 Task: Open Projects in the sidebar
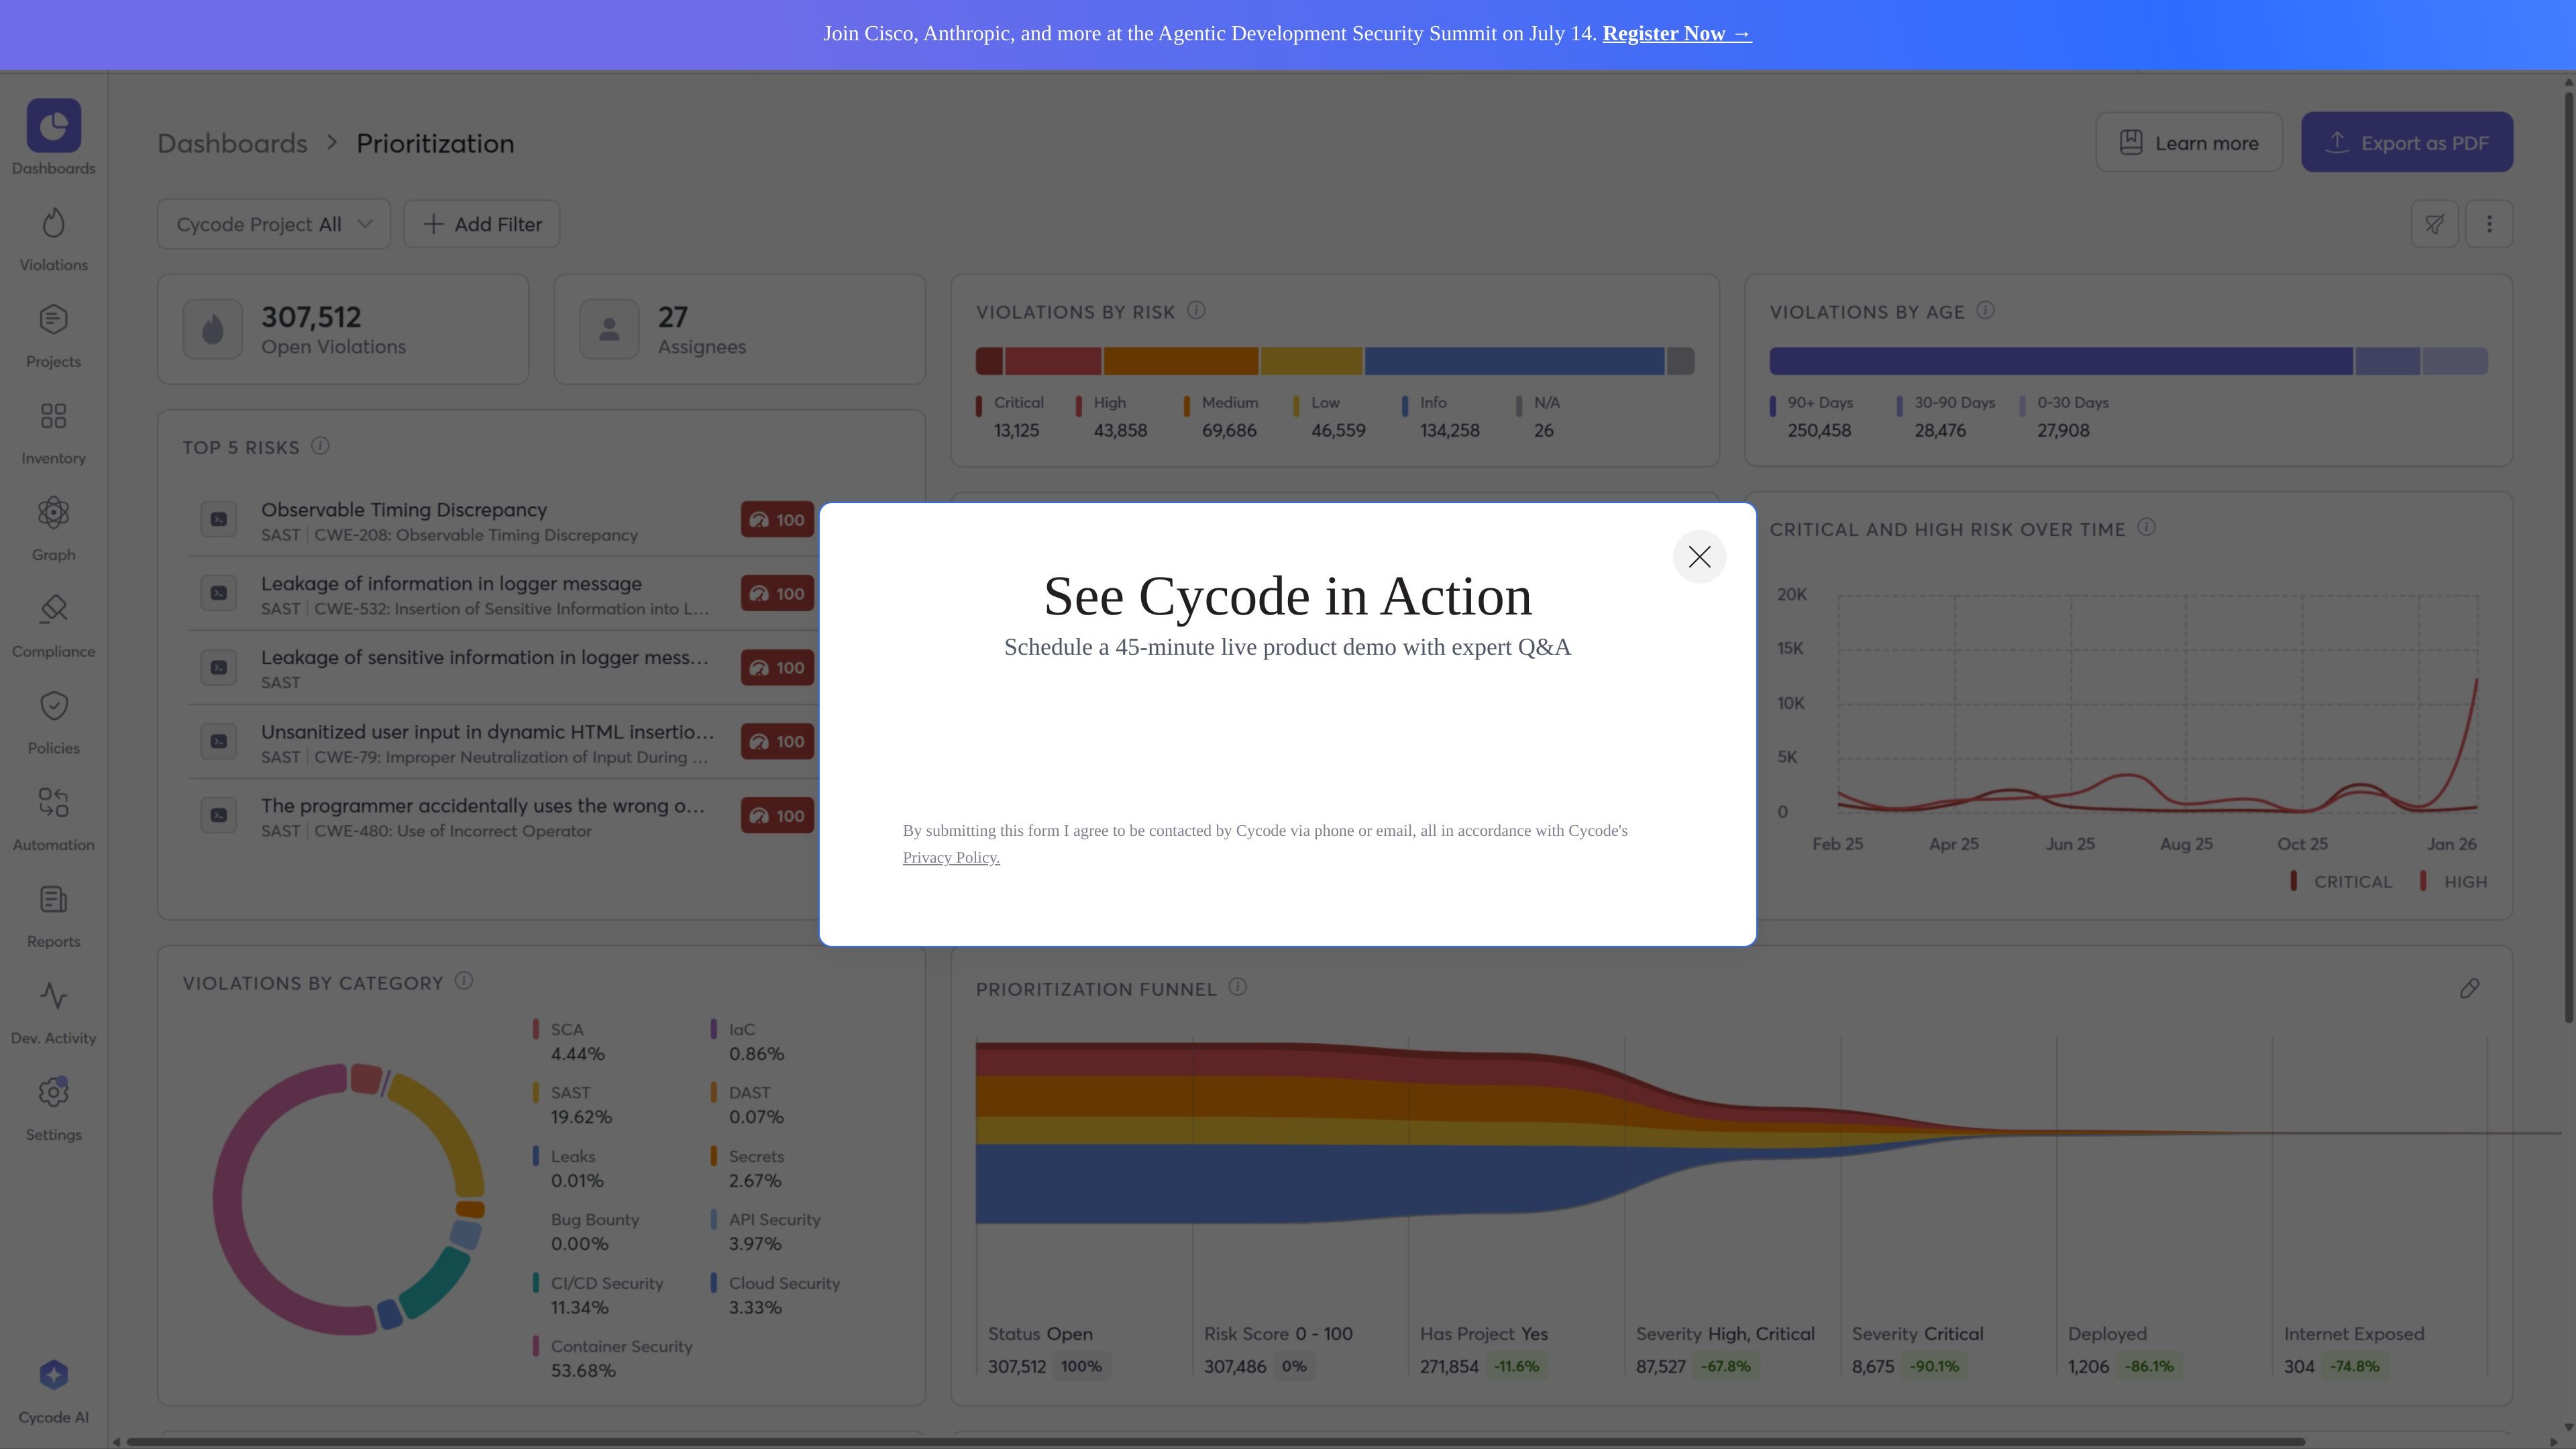[x=54, y=335]
